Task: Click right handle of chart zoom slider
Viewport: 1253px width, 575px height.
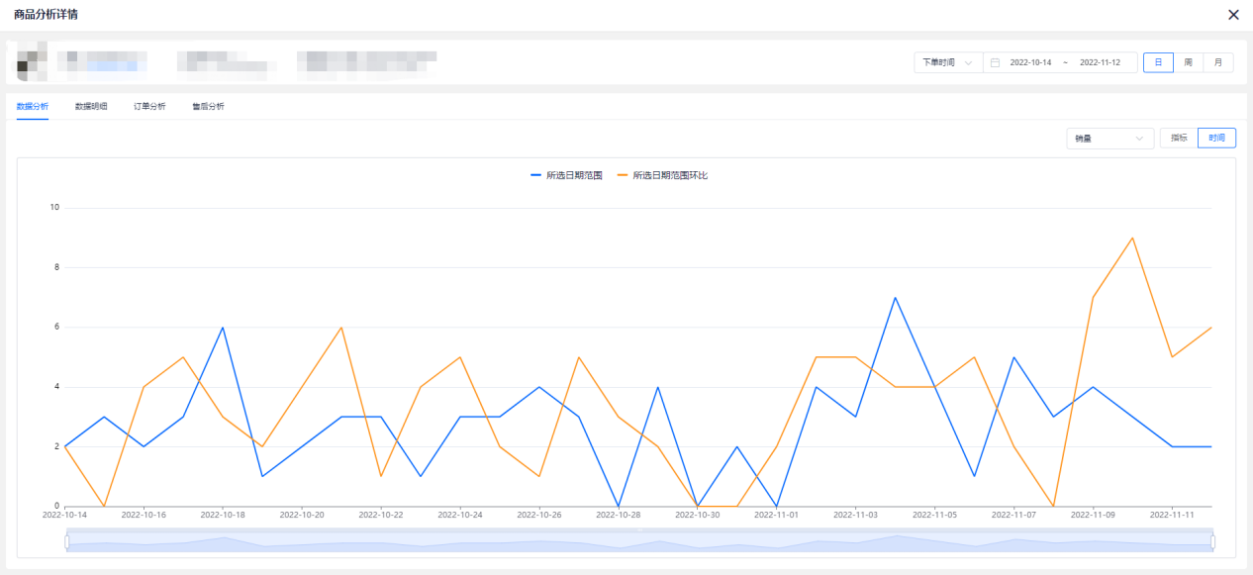Action: coord(1212,541)
